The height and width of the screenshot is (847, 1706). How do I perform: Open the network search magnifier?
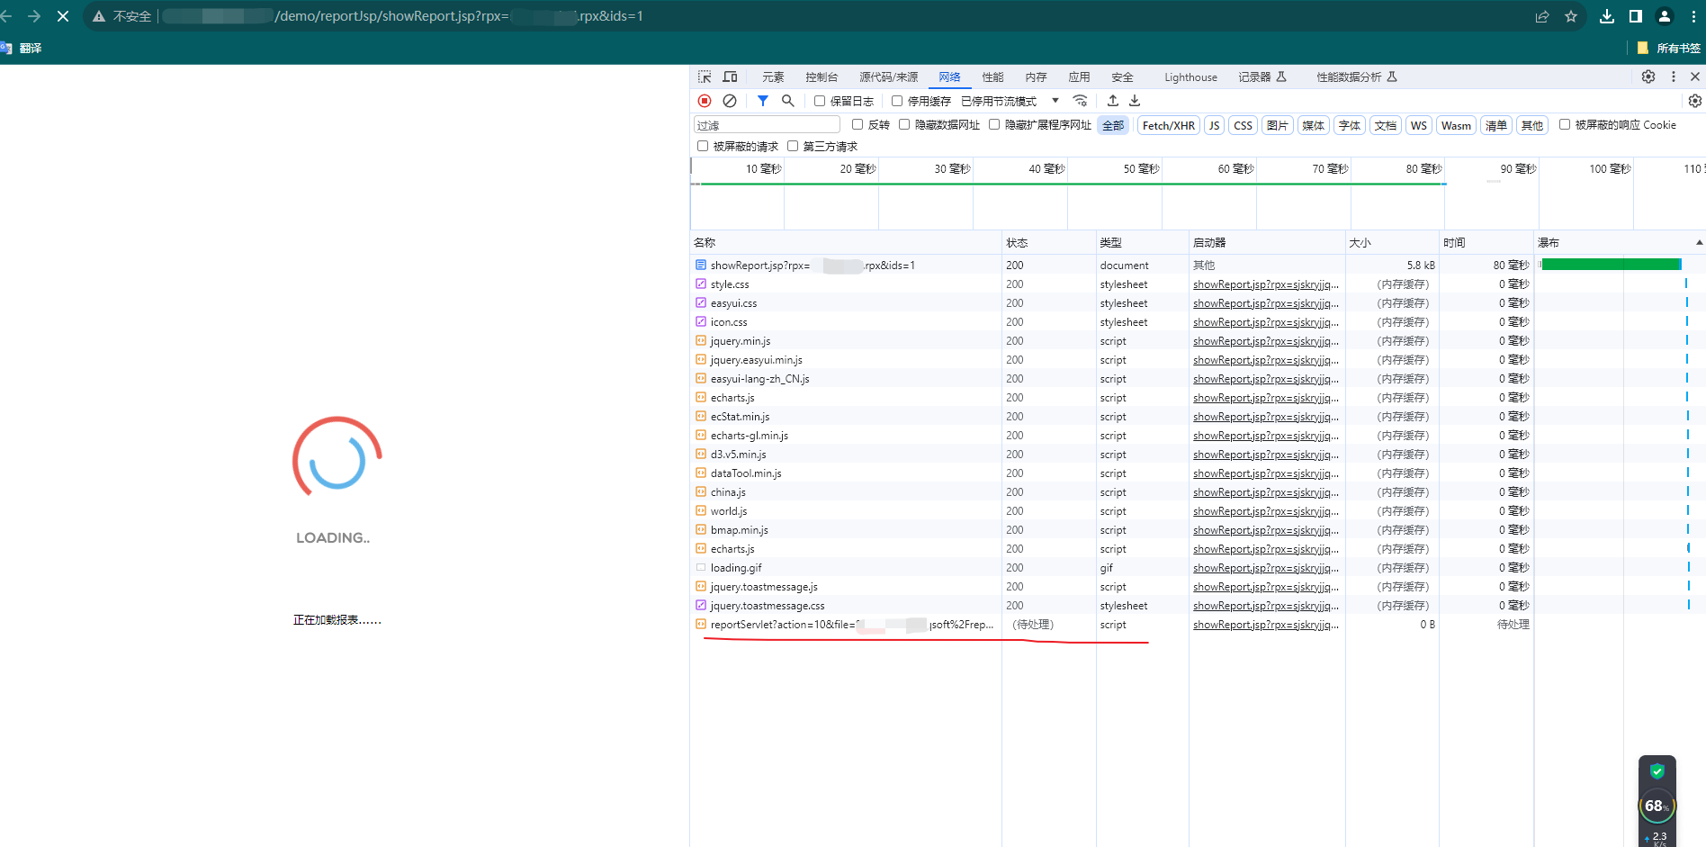coord(788,101)
